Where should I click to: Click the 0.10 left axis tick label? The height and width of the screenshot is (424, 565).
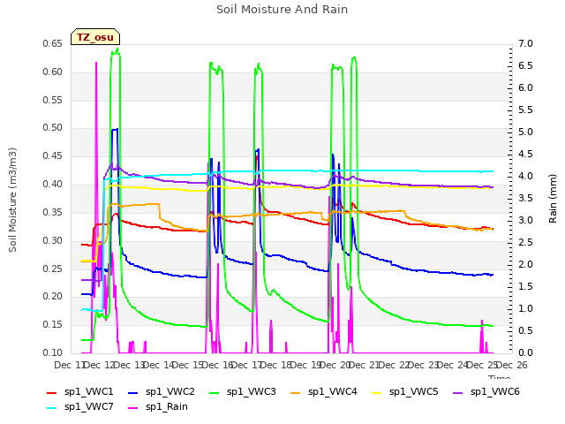53,352
